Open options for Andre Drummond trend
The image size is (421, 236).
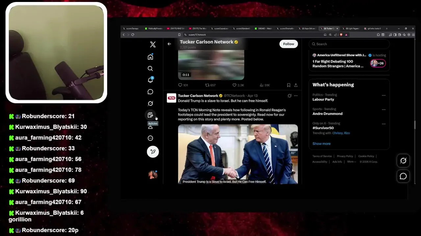coord(384,109)
